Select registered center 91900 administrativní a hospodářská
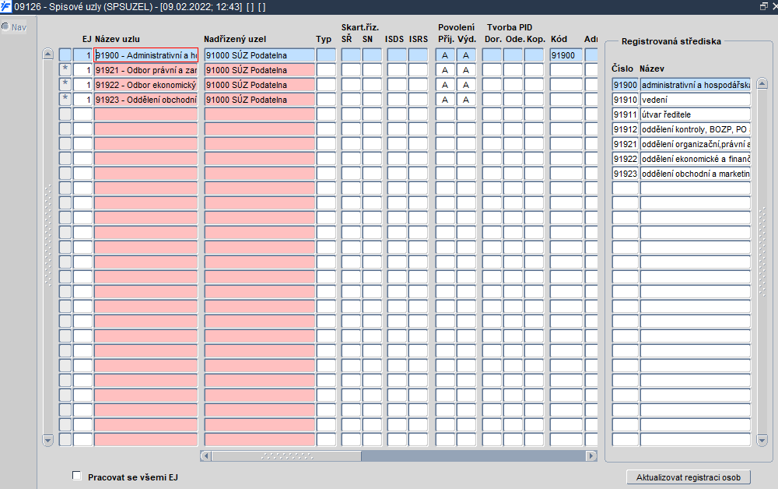 (x=695, y=85)
